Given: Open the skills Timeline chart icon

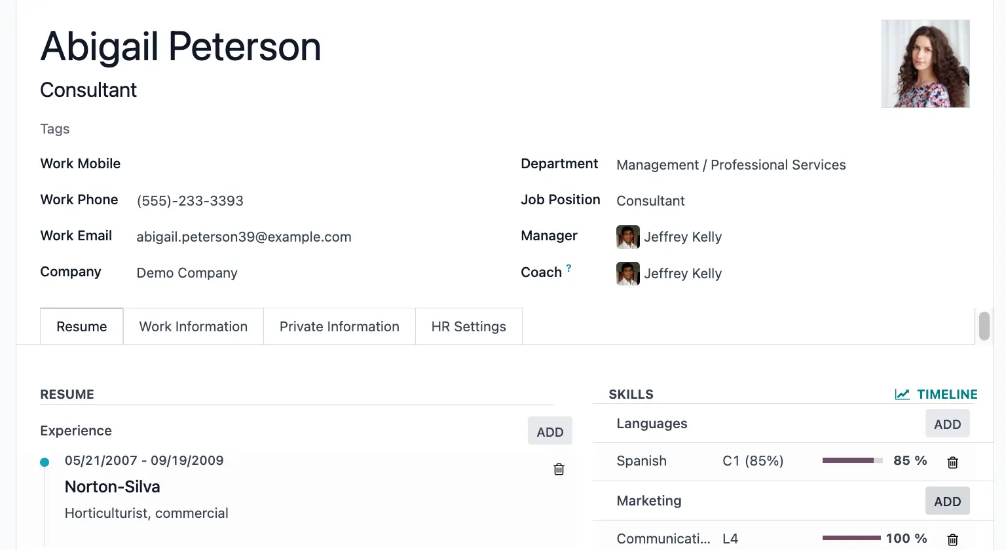Looking at the screenshot, I should [902, 394].
